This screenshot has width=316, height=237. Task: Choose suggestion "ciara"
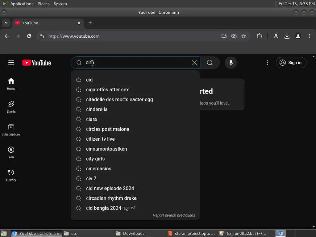(x=135, y=119)
